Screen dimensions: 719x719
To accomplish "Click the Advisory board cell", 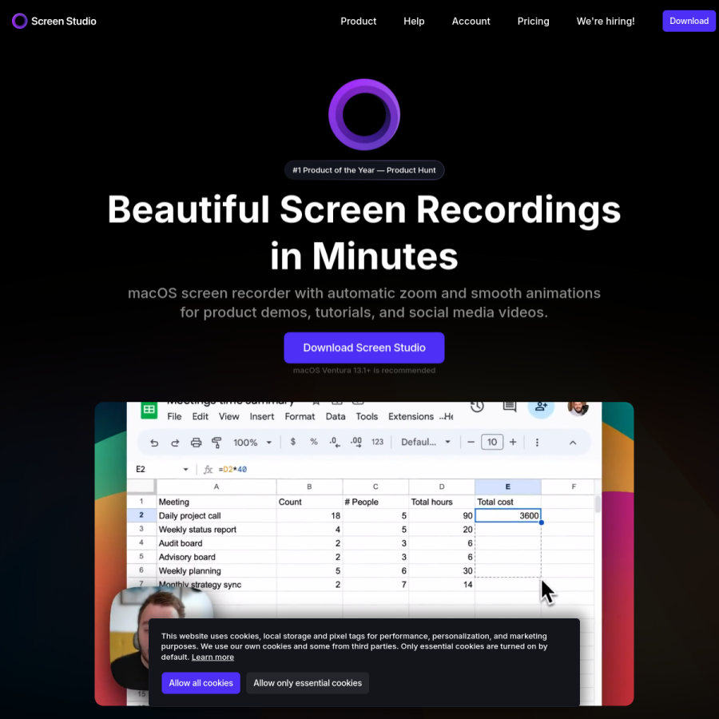I will click(216, 557).
